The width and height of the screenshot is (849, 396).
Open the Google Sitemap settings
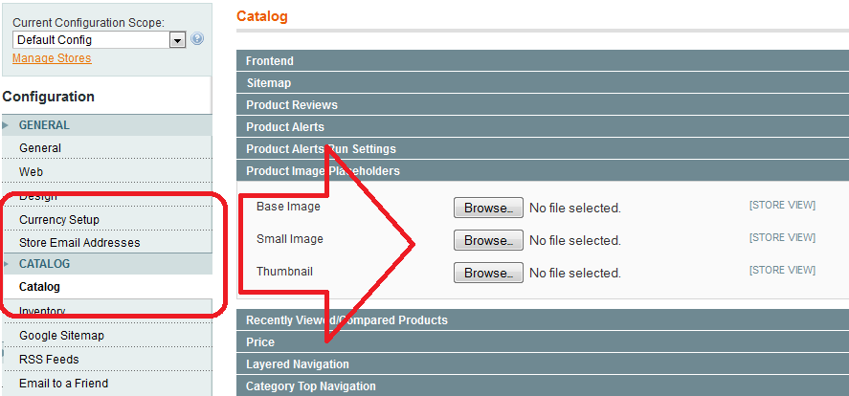click(x=61, y=336)
